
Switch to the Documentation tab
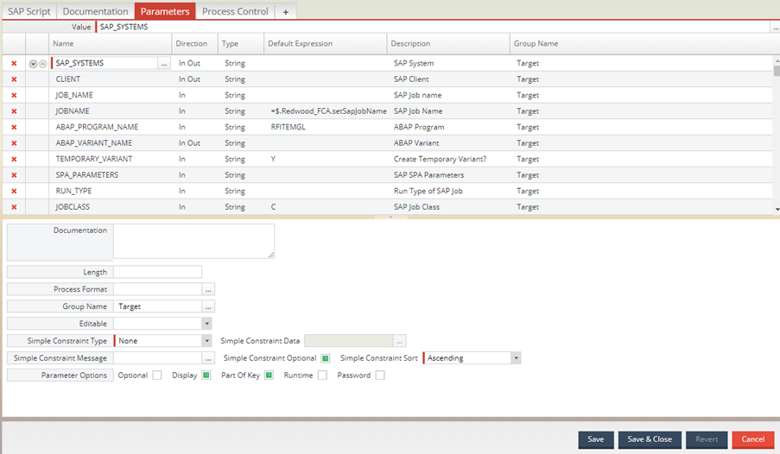point(95,11)
